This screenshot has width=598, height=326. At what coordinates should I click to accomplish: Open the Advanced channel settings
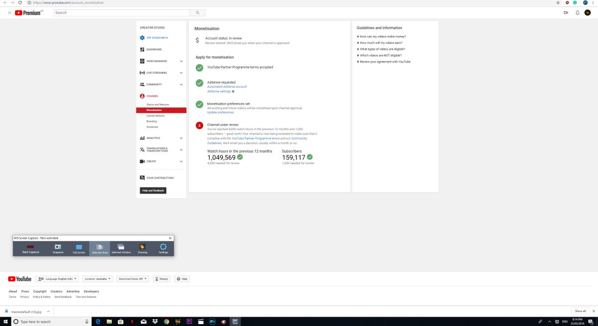point(152,127)
